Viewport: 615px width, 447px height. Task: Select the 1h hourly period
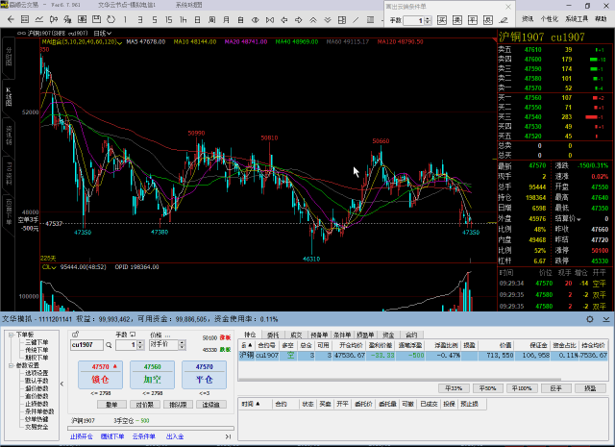tap(184, 19)
